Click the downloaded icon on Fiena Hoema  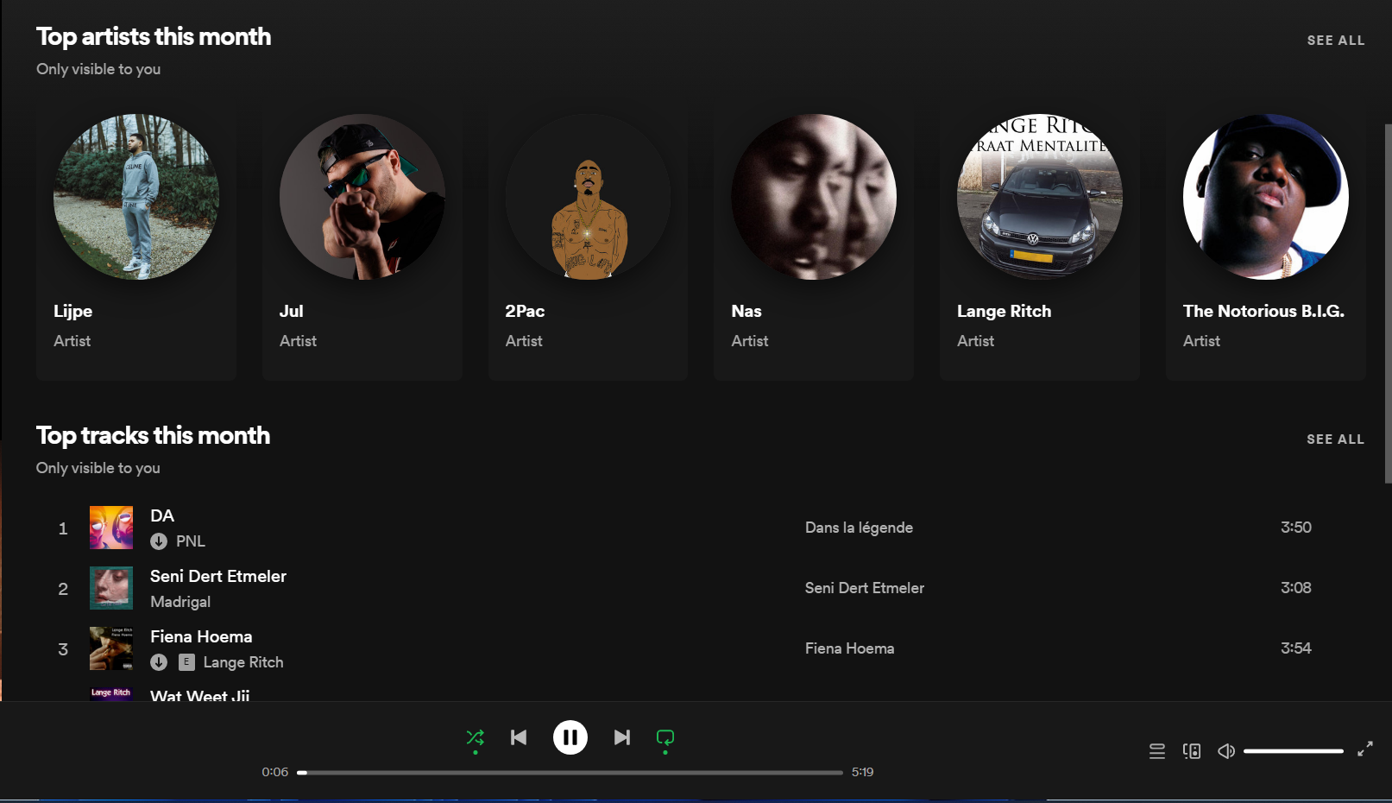coord(159,662)
